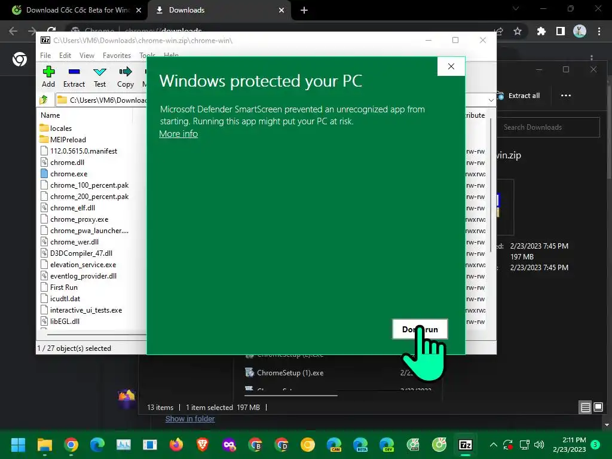
Task: Bookmark this page with the star icon
Action: point(518,31)
